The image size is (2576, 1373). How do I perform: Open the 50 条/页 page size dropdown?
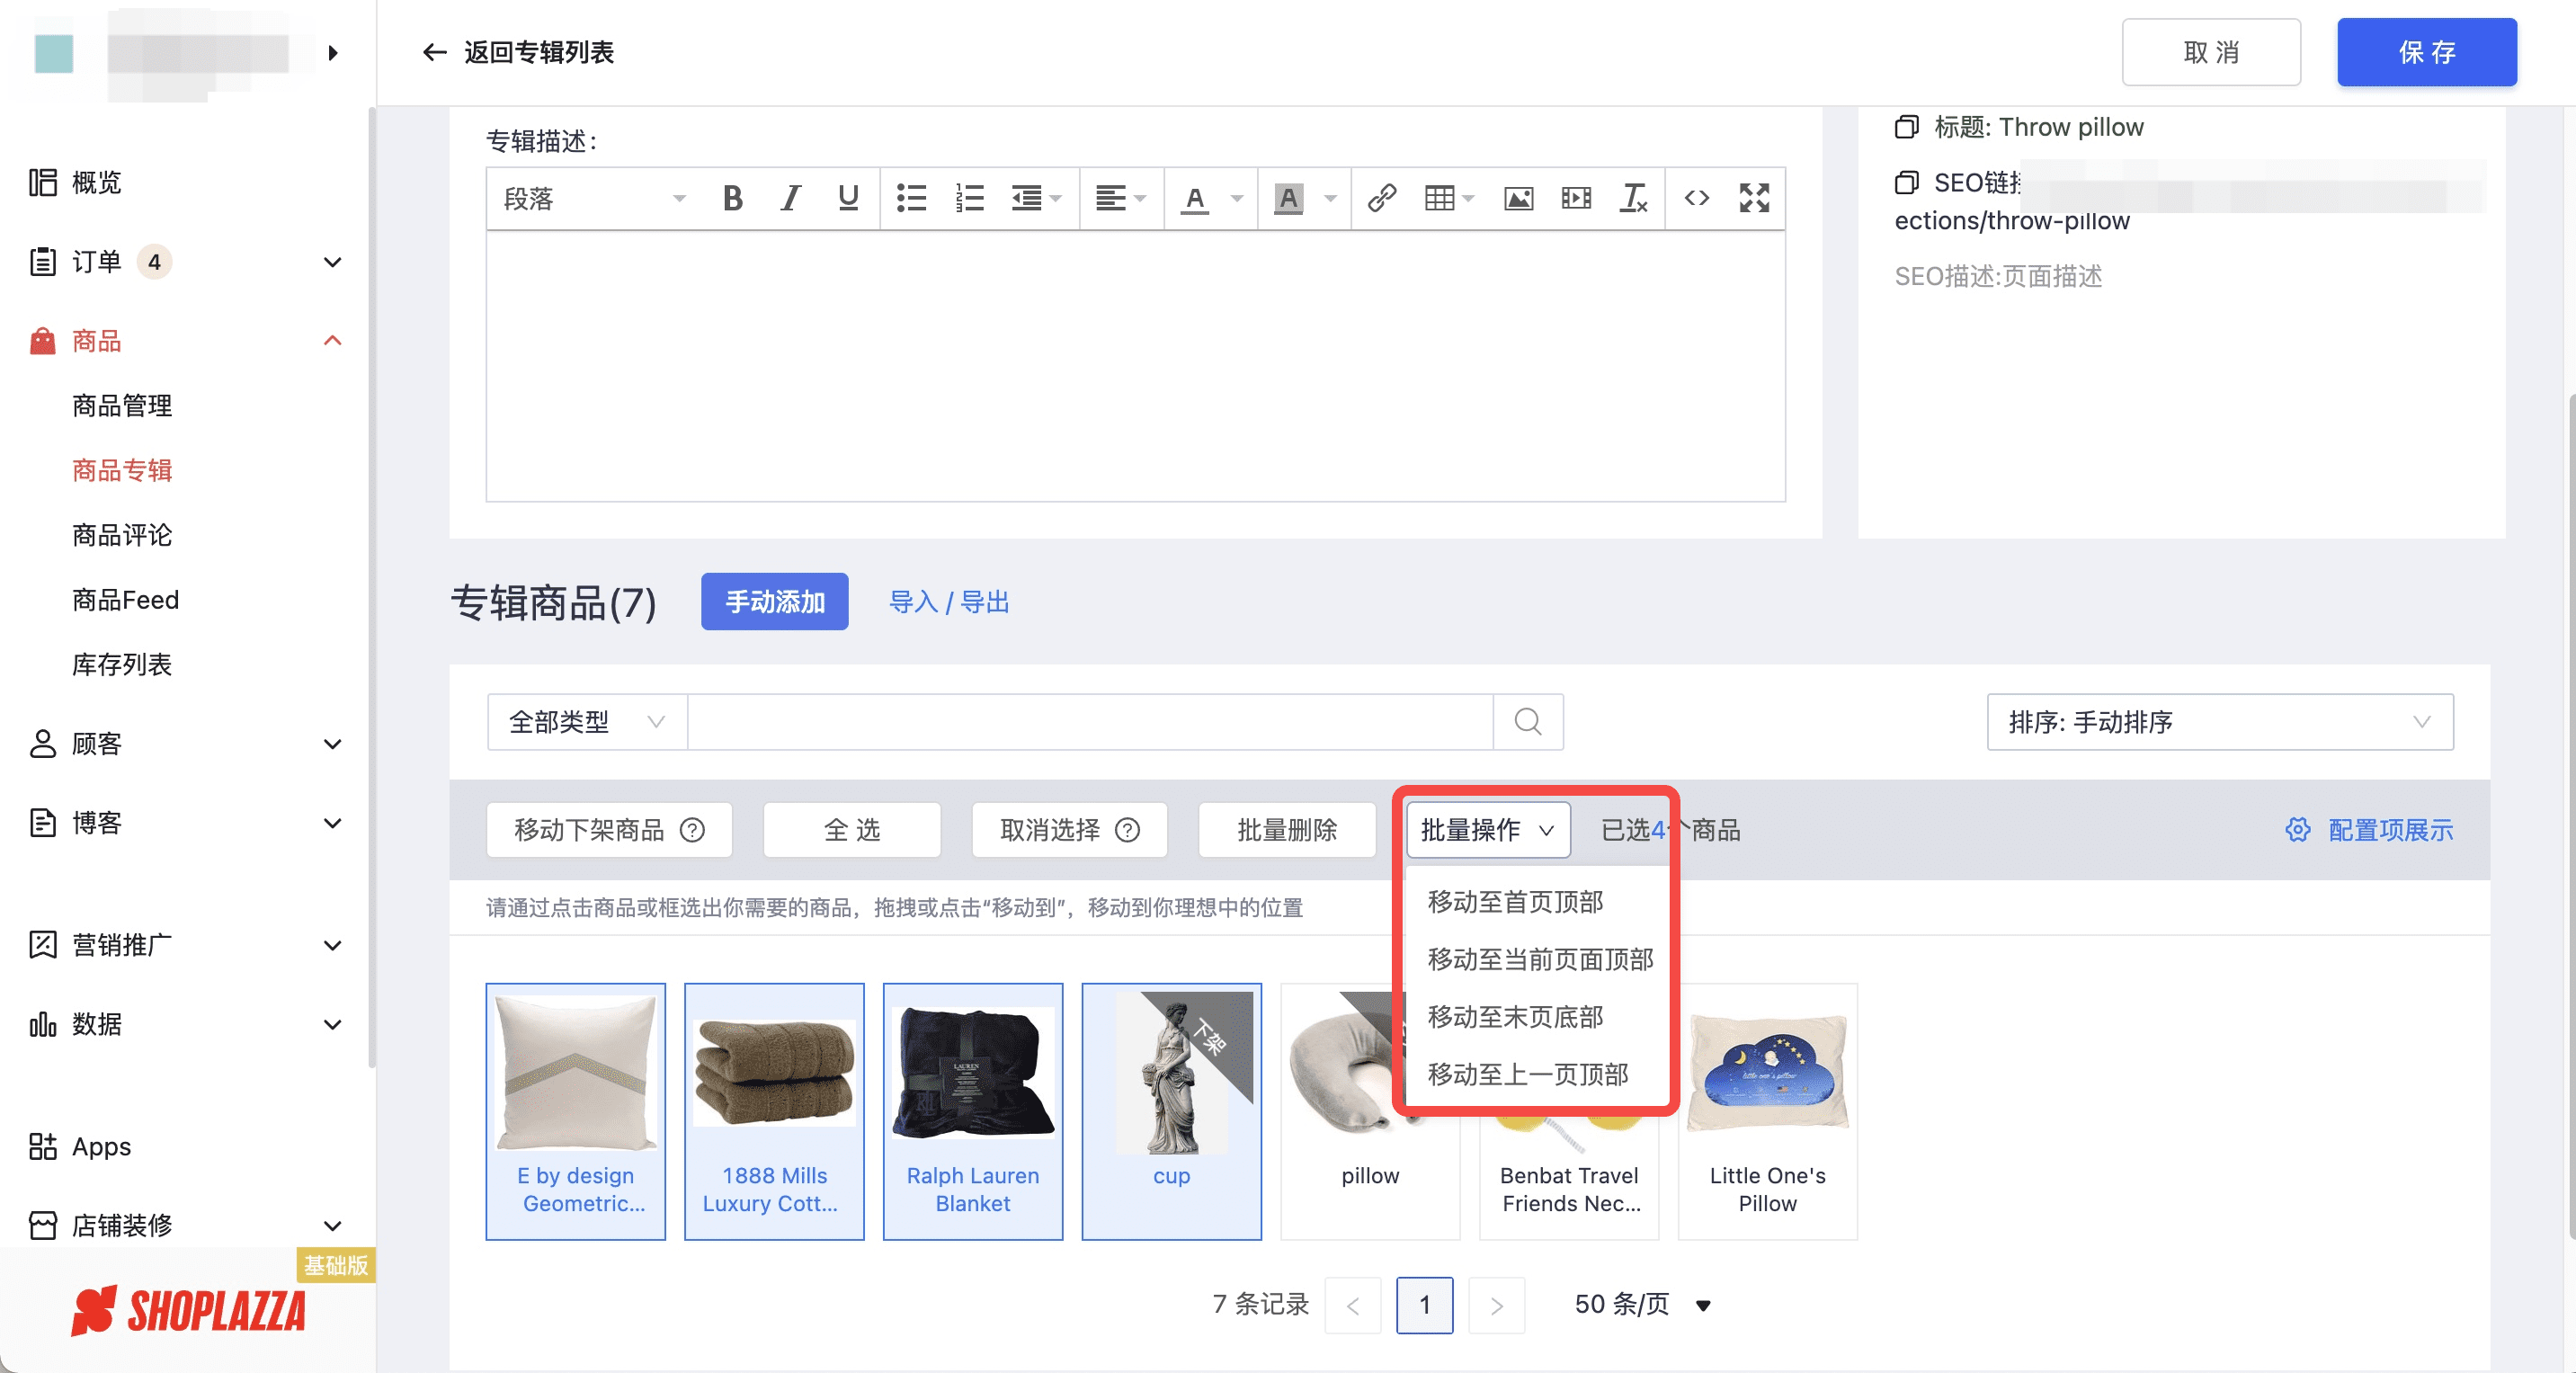[1642, 1304]
